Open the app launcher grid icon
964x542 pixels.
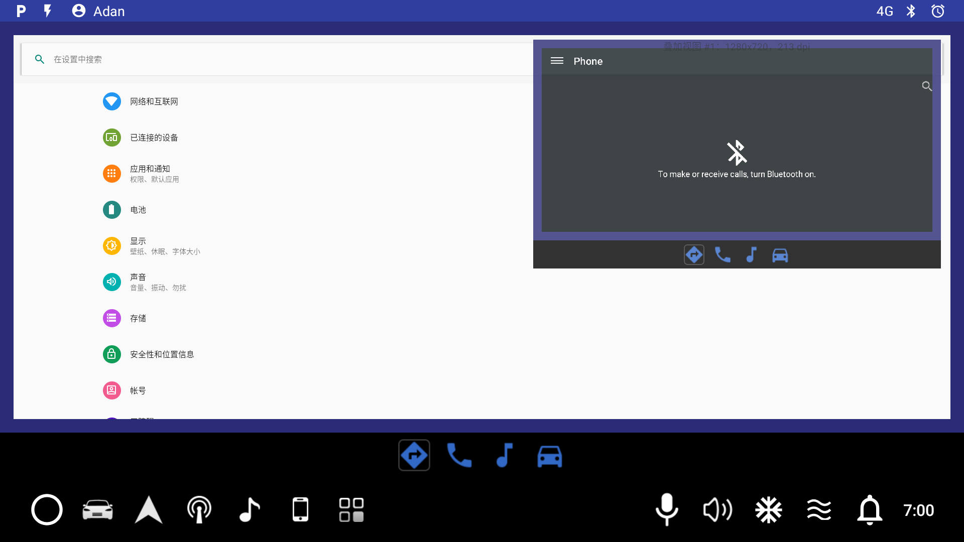351,509
